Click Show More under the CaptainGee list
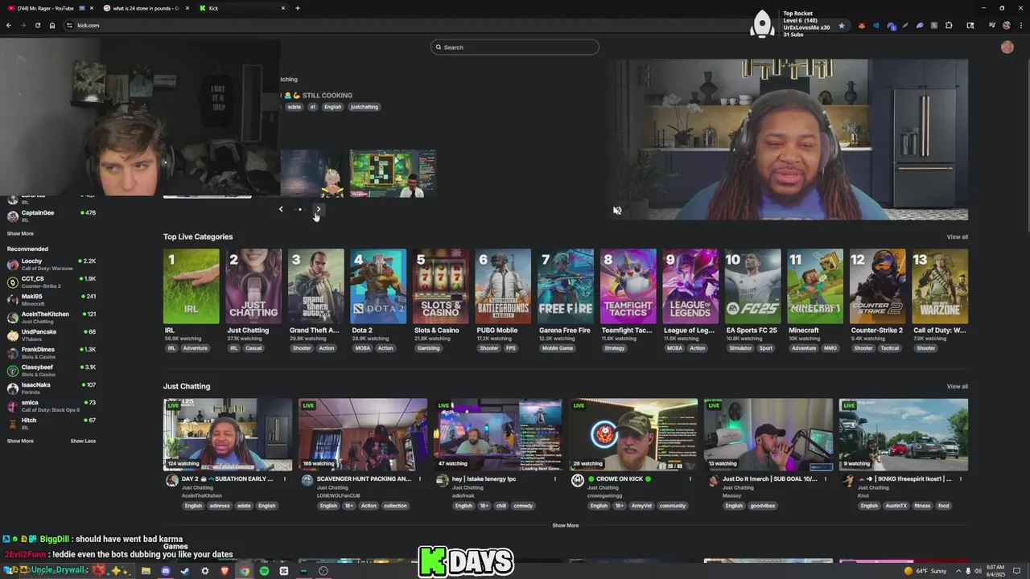 tap(20, 233)
